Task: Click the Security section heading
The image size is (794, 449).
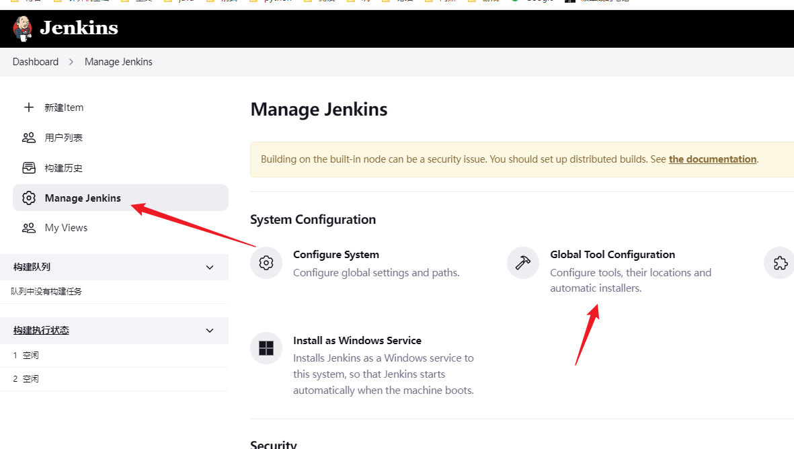Action: (274, 444)
